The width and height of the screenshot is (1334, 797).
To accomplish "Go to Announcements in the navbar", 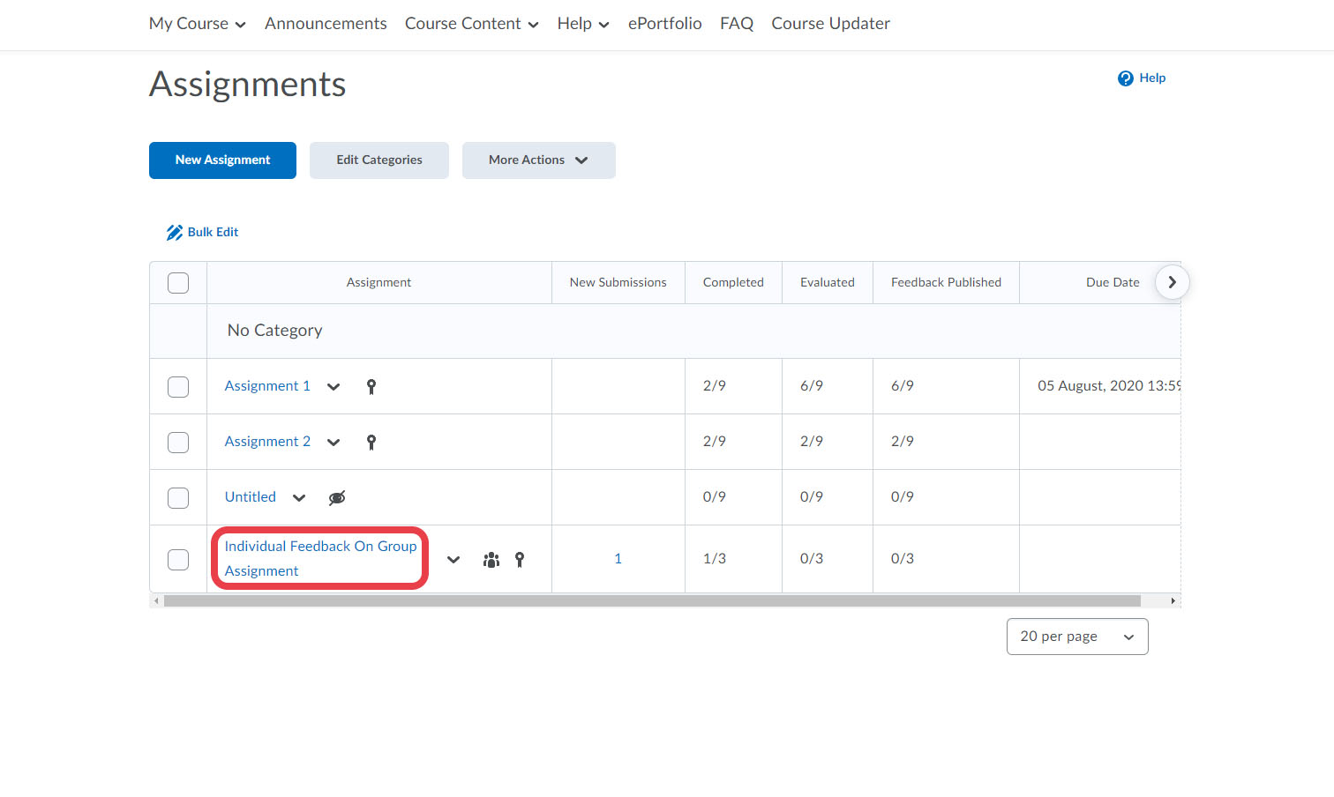I will click(326, 24).
